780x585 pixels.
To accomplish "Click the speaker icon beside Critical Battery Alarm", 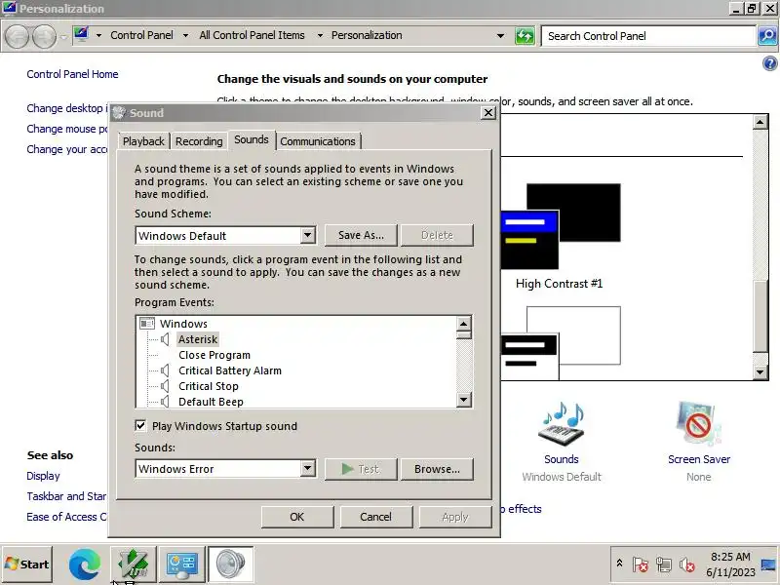I will (165, 370).
